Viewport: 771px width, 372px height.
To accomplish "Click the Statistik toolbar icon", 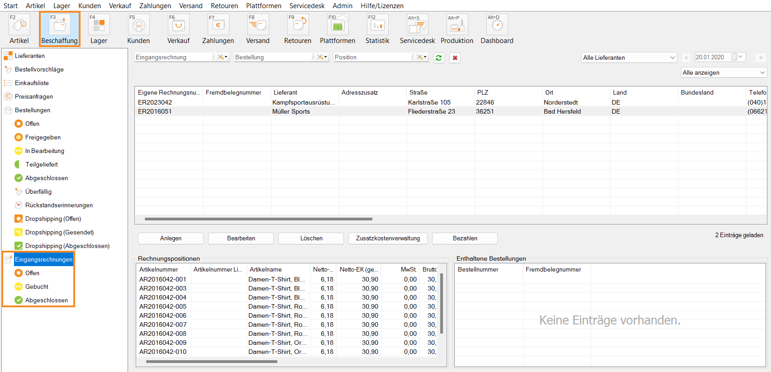I will click(x=377, y=29).
